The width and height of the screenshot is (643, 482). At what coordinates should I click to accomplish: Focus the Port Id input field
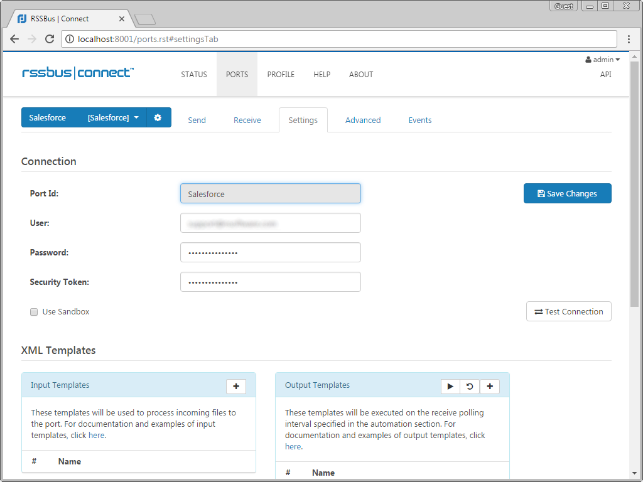point(271,193)
